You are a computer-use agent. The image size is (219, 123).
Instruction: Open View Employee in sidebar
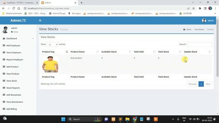pos(14,53)
